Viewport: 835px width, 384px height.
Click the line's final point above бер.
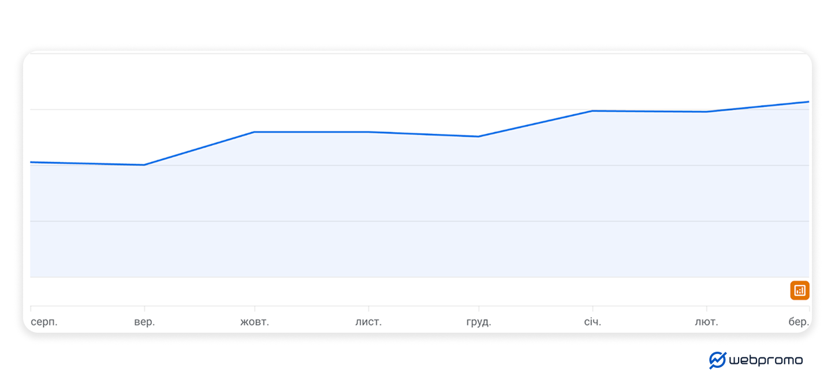(x=808, y=101)
